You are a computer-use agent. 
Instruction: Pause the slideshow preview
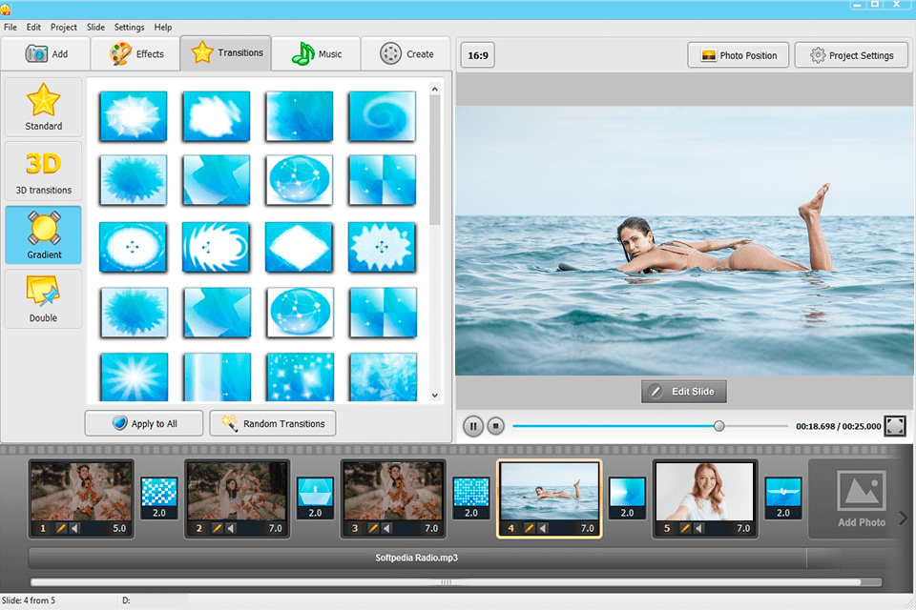pyautogui.click(x=473, y=426)
